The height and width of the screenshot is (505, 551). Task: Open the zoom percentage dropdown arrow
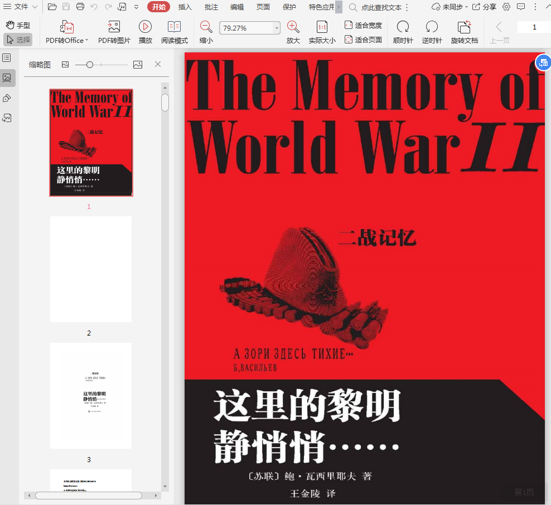pyautogui.click(x=277, y=28)
